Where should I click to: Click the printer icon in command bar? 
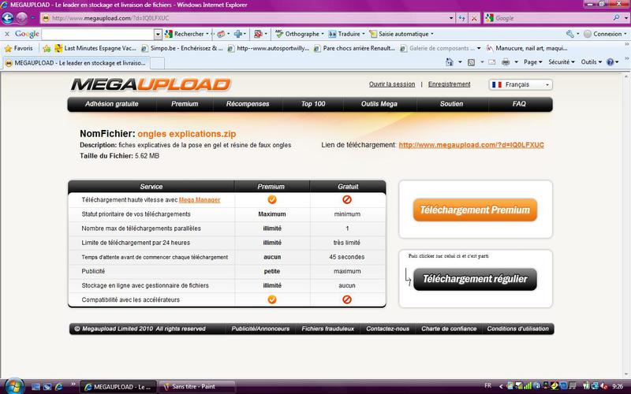coord(506,61)
